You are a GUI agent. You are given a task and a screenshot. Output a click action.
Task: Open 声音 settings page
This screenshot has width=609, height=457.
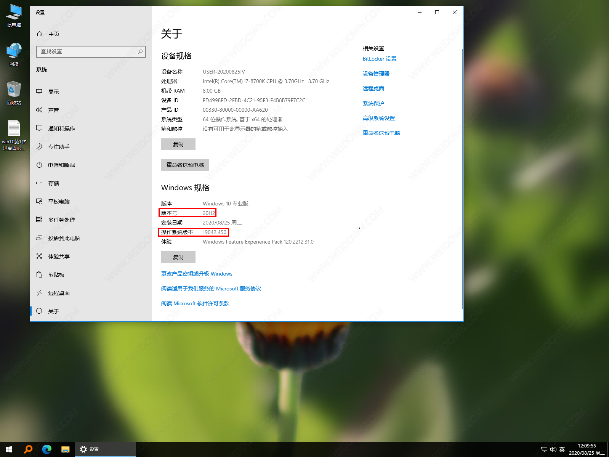pos(91,110)
